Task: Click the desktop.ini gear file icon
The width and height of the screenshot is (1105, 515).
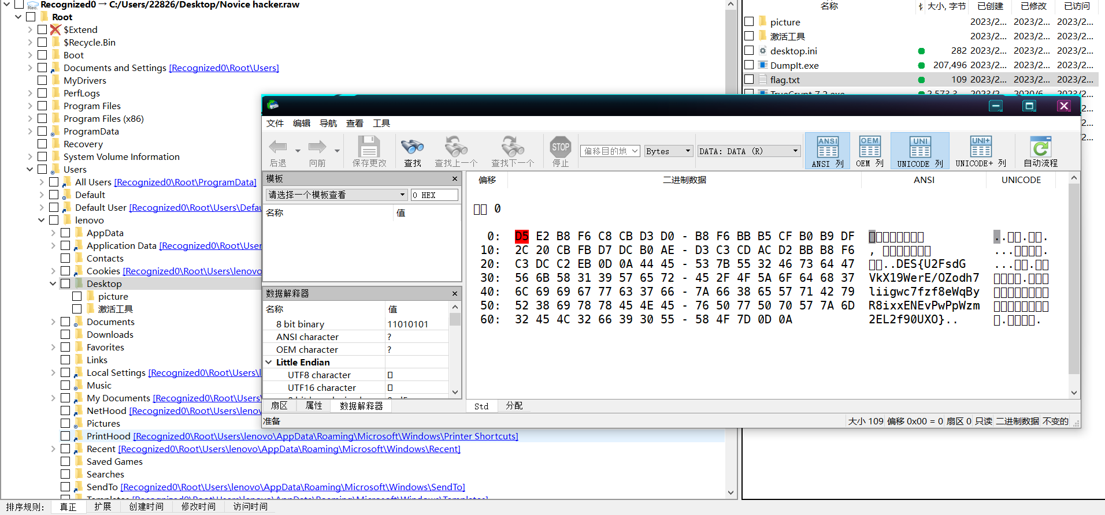Action: point(763,51)
